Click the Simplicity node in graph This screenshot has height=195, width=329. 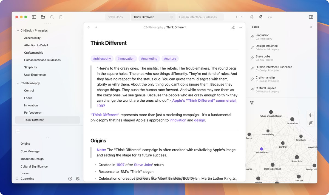pyautogui.click(x=301, y=136)
